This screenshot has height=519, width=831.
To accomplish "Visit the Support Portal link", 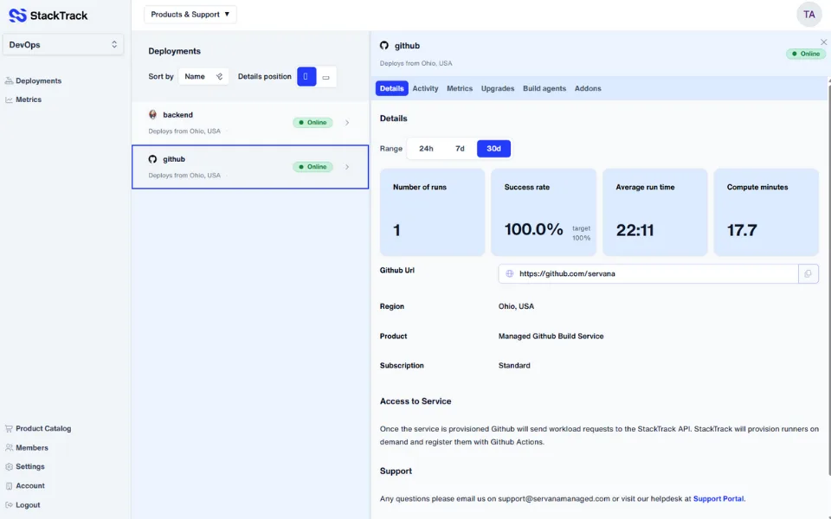I will [x=718, y=498].
